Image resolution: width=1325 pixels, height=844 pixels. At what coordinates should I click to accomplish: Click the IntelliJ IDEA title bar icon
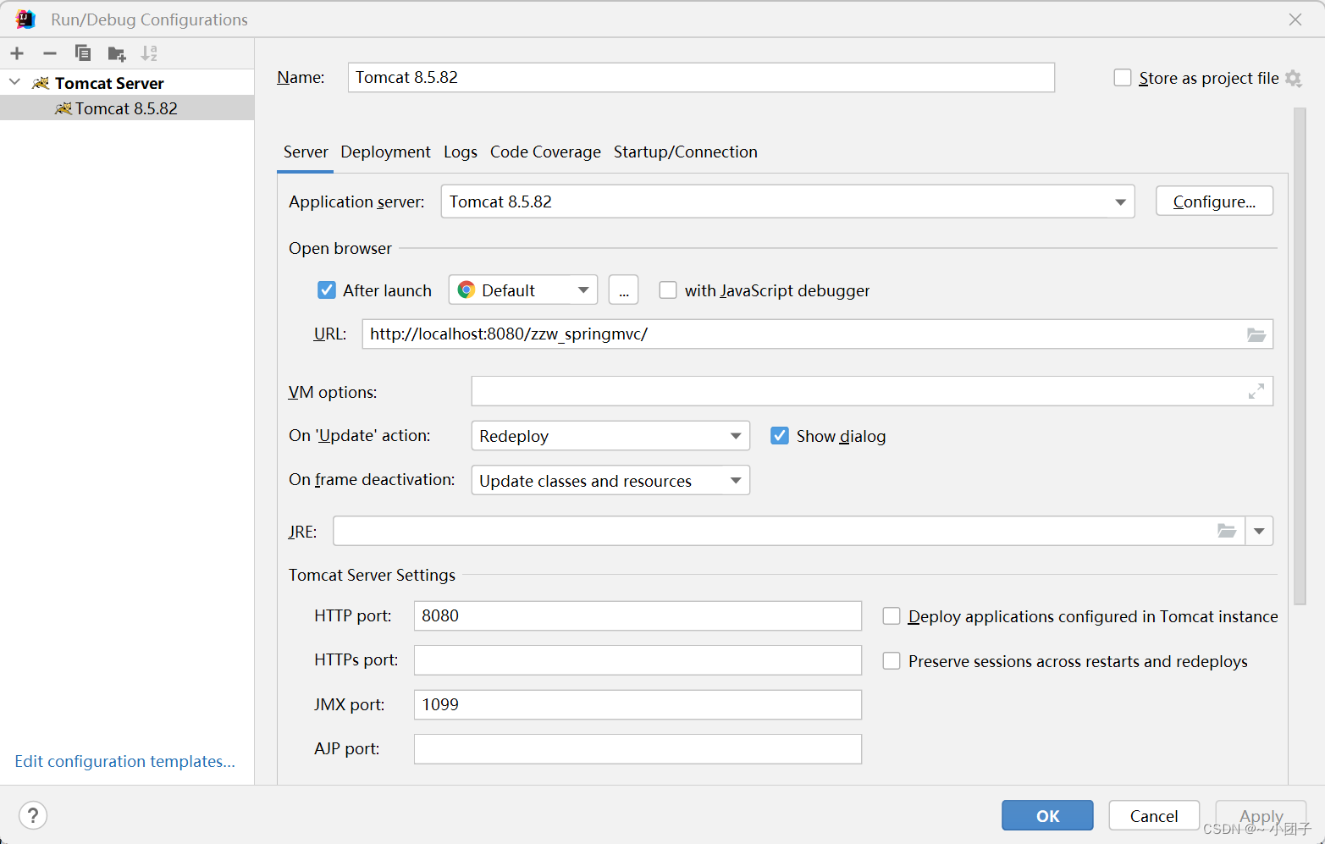tap(25, 19)
